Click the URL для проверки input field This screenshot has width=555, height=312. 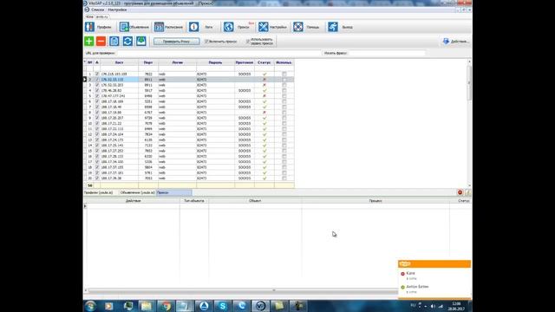[x=219, y=53]
